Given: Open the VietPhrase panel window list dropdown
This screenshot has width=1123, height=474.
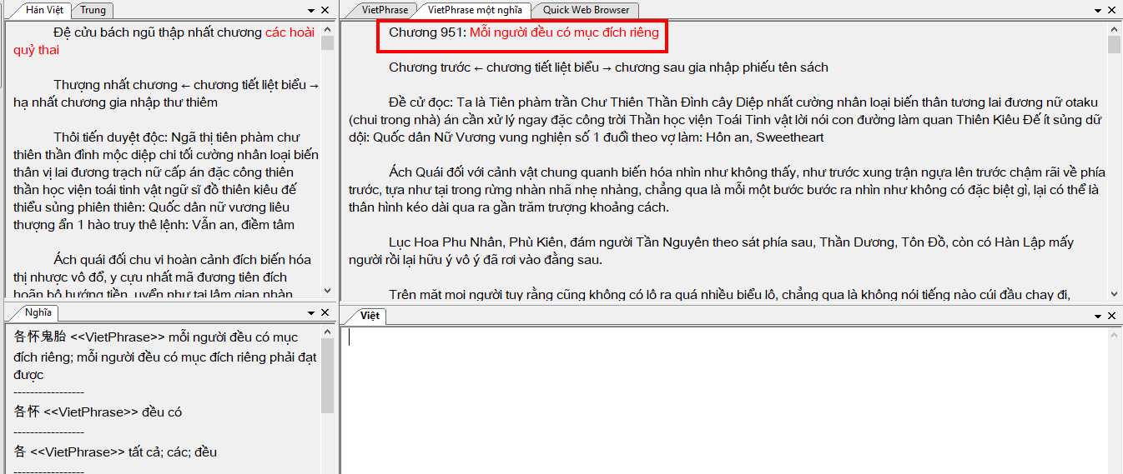Looking at the screenshot, I should (x=1097, y=11).
